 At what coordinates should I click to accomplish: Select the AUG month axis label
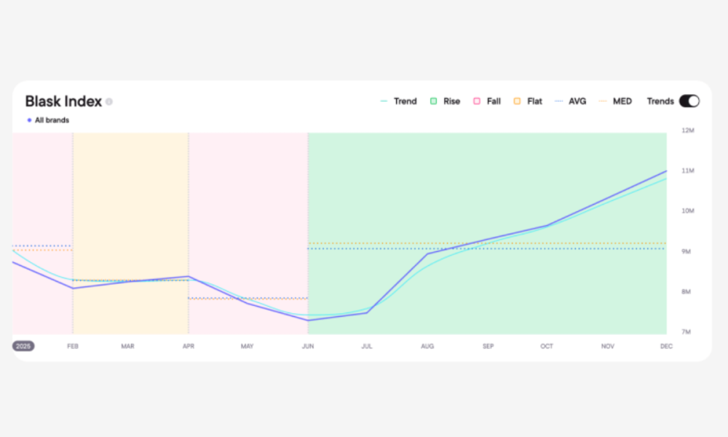pyautogui.click(x=427, y=346)
